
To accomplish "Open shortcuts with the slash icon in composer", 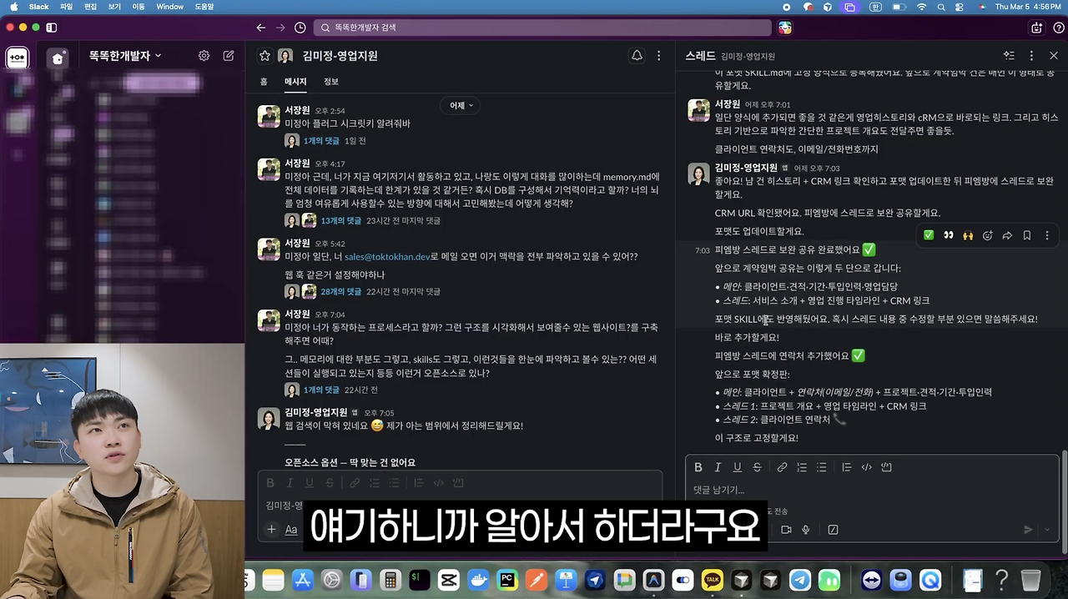I will pos(833,530).
